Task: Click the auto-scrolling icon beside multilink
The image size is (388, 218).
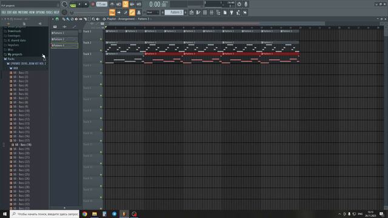Action: click(139, 12)
